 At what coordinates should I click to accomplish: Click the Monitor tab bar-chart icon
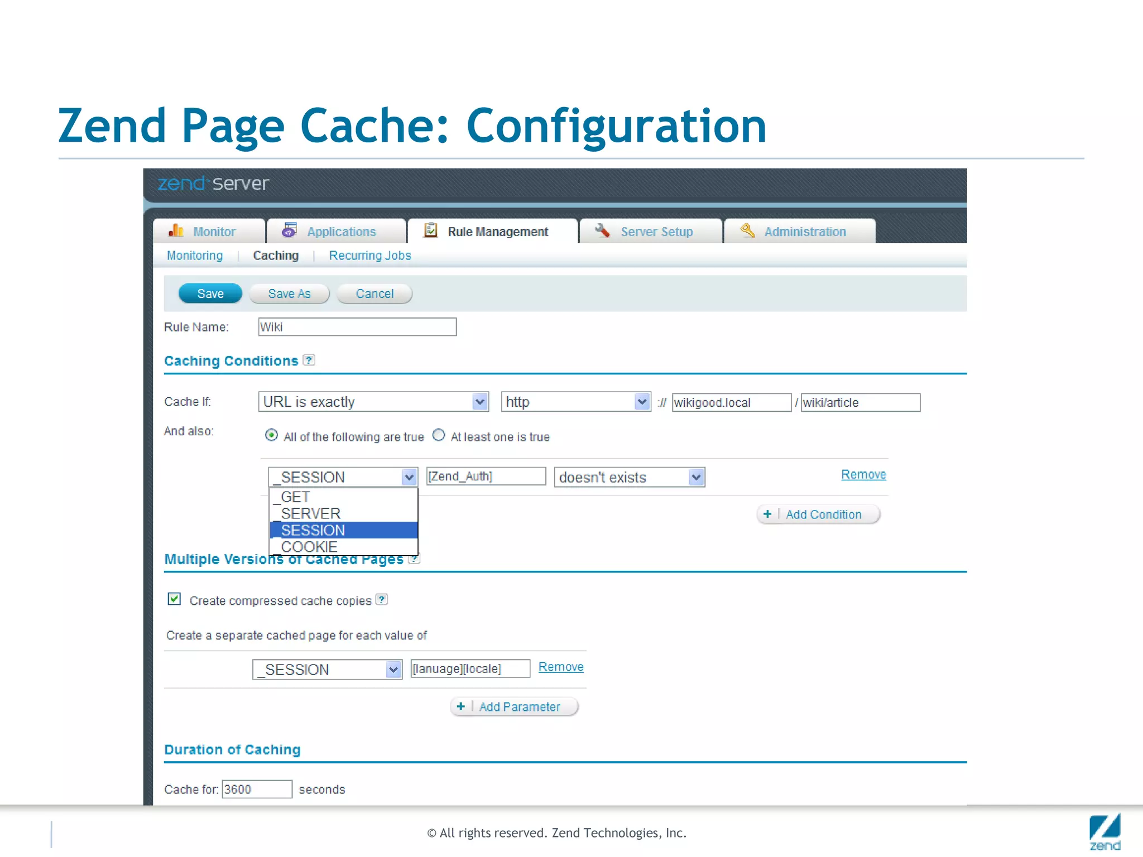(176, 230)
